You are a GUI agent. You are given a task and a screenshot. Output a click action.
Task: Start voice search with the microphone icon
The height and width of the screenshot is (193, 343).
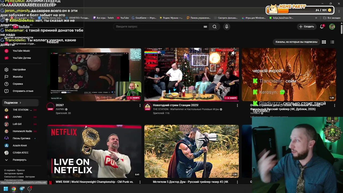226,27
